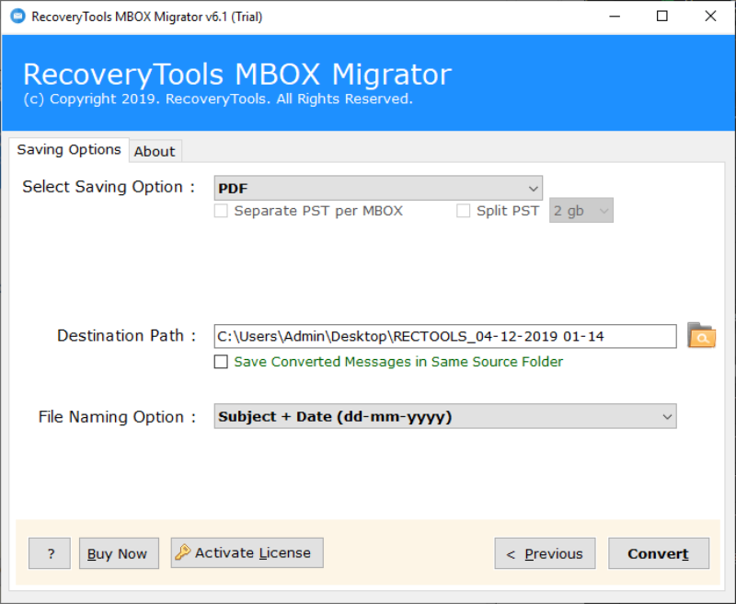Close the MBOX Migrator window

(x=710, y=17)
